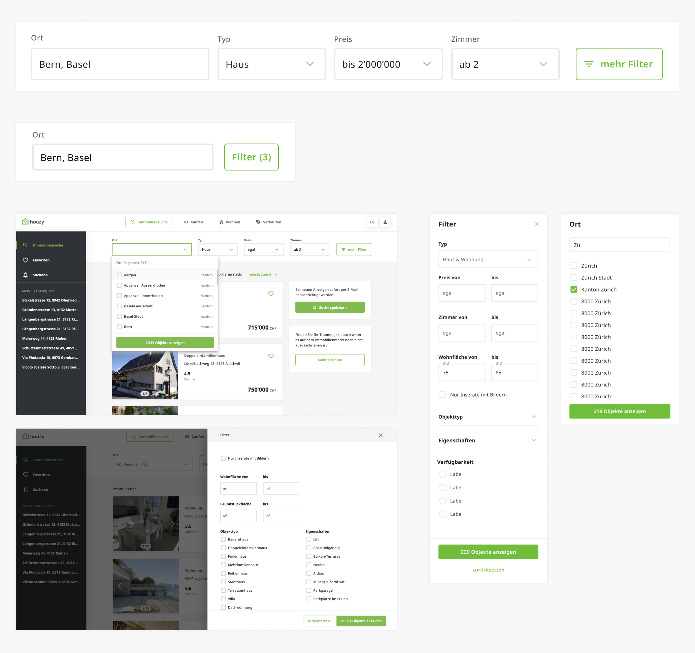Show previous photo arrow on Allschwil house image
The height and width of the screenshot is (653, 695).
click(119, 372)
